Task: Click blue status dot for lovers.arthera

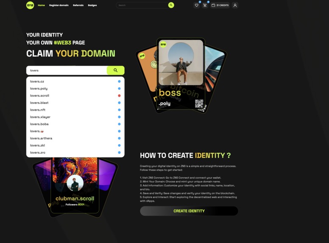Action: coord(119,138)
